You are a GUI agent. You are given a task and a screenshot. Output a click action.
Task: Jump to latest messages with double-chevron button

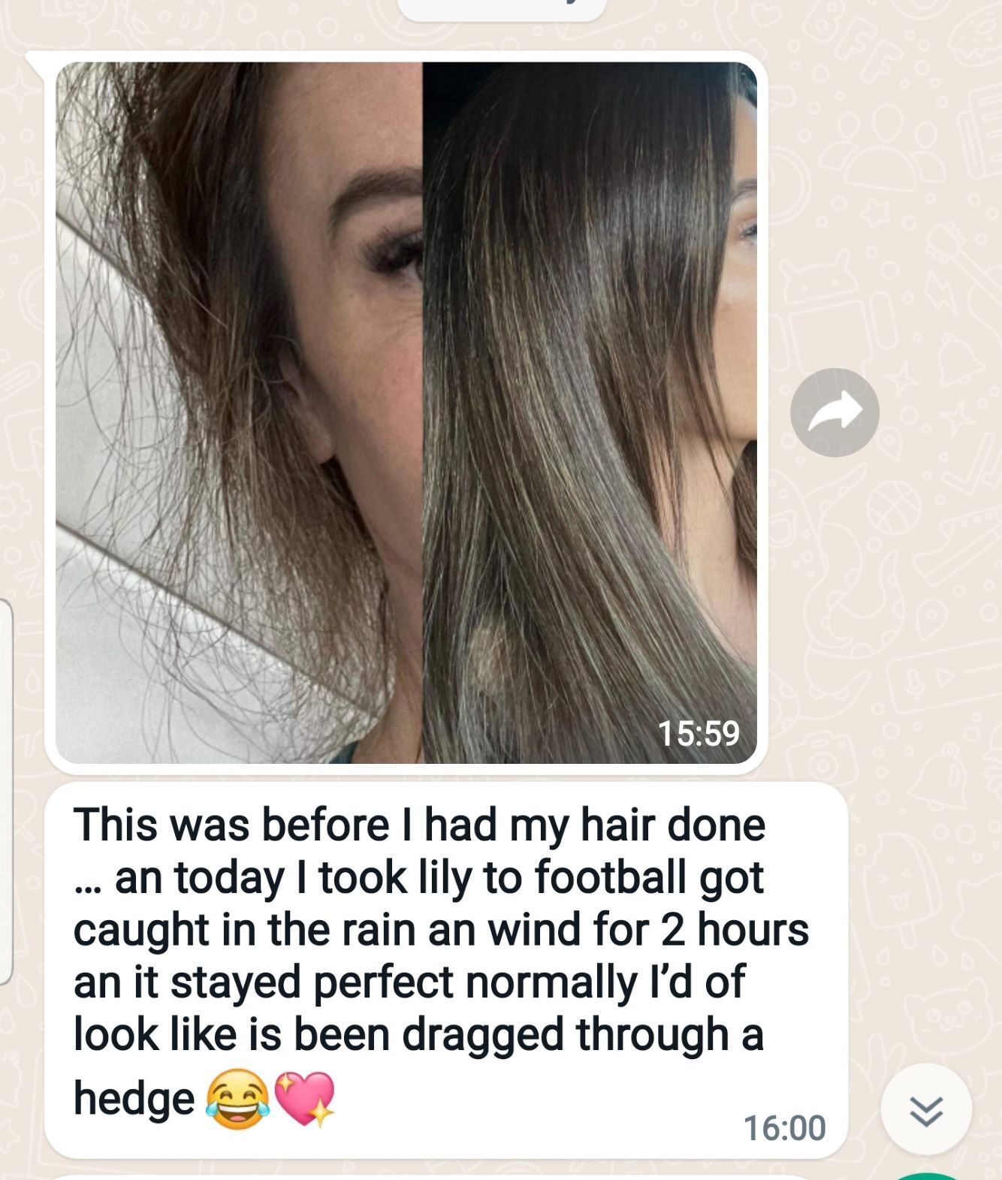click(x=926, y=1109)
